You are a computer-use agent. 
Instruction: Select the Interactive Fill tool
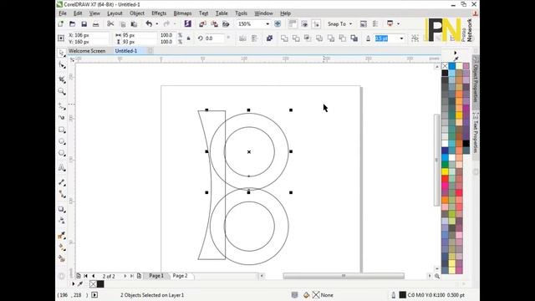[62, 247]
